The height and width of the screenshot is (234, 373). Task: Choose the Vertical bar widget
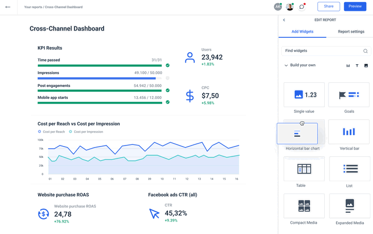(x=349, y=131)
